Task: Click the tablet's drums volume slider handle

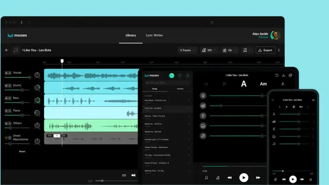Action: [x=221, y=106]
